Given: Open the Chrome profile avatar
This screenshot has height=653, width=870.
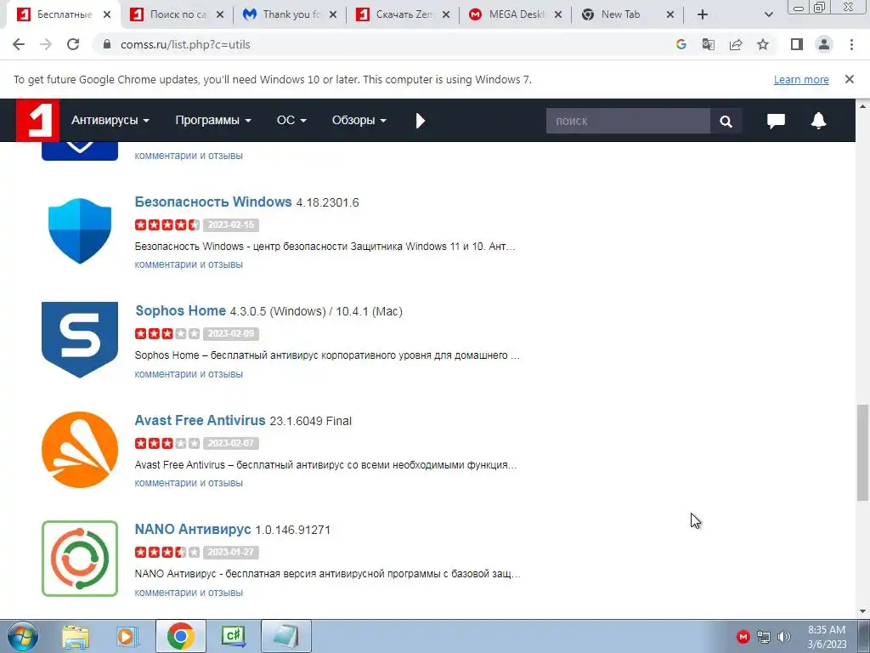Looking at the screenshot, I should tap(824, 44).
